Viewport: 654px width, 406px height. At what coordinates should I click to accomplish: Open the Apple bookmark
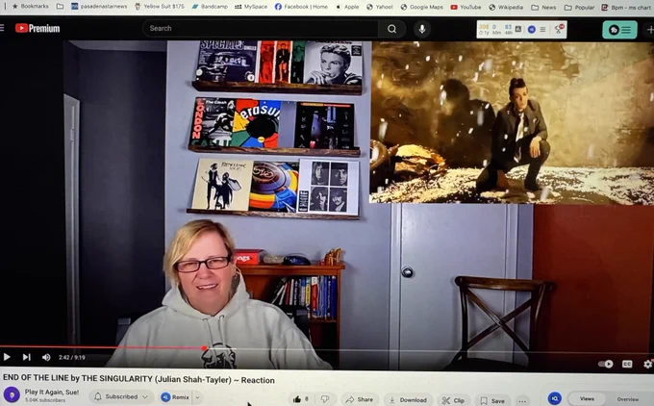pos(347,7)
